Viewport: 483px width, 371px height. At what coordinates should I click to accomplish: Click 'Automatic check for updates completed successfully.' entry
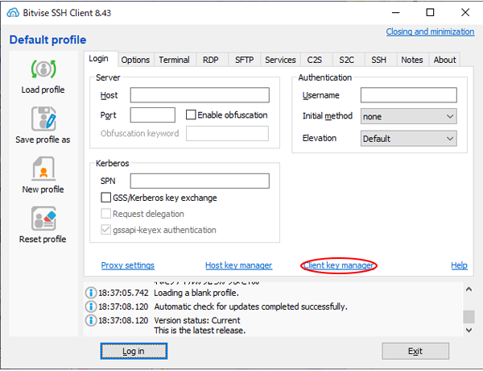(x=250, y=306)
